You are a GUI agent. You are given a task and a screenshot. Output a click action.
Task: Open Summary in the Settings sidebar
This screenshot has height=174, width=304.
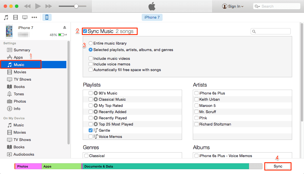(x=21, y=50)
